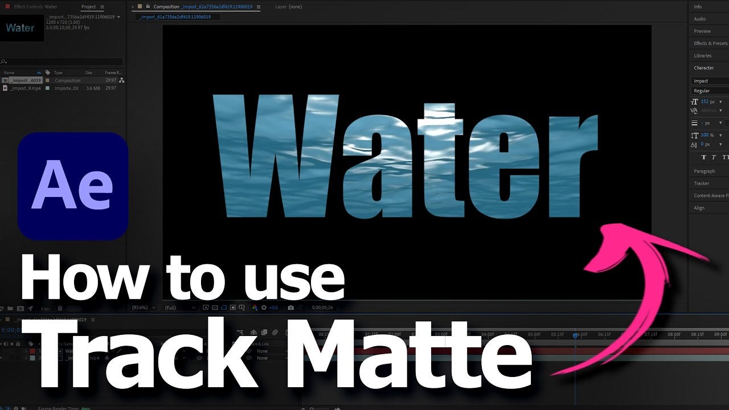Viewport: 729px width, 410px height.
Task: Toggle Faux Bold text style
Action: pos(704,157)
